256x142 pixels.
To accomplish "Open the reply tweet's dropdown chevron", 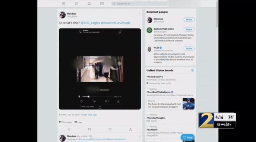I will (x=140, y=136).
